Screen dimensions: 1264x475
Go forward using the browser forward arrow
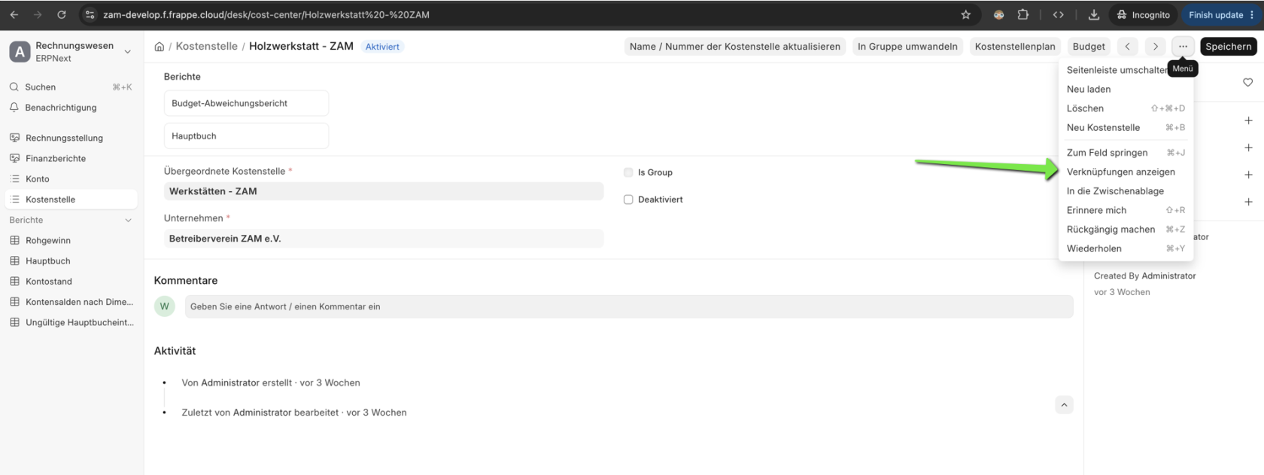click(x=38, y=14)
